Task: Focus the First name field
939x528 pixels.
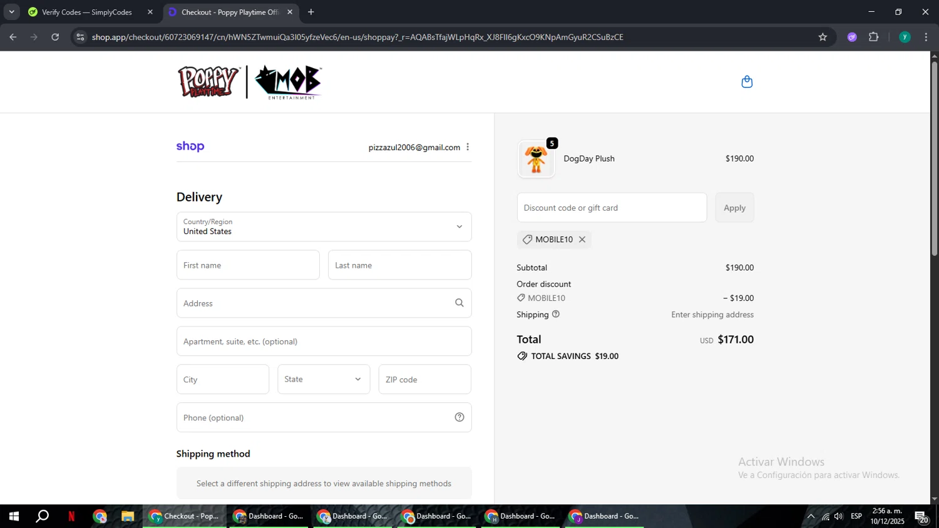Action: click(x=248, y=265)
